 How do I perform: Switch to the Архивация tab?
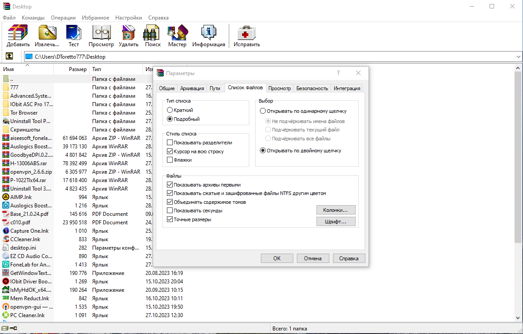tap(192, 88)
